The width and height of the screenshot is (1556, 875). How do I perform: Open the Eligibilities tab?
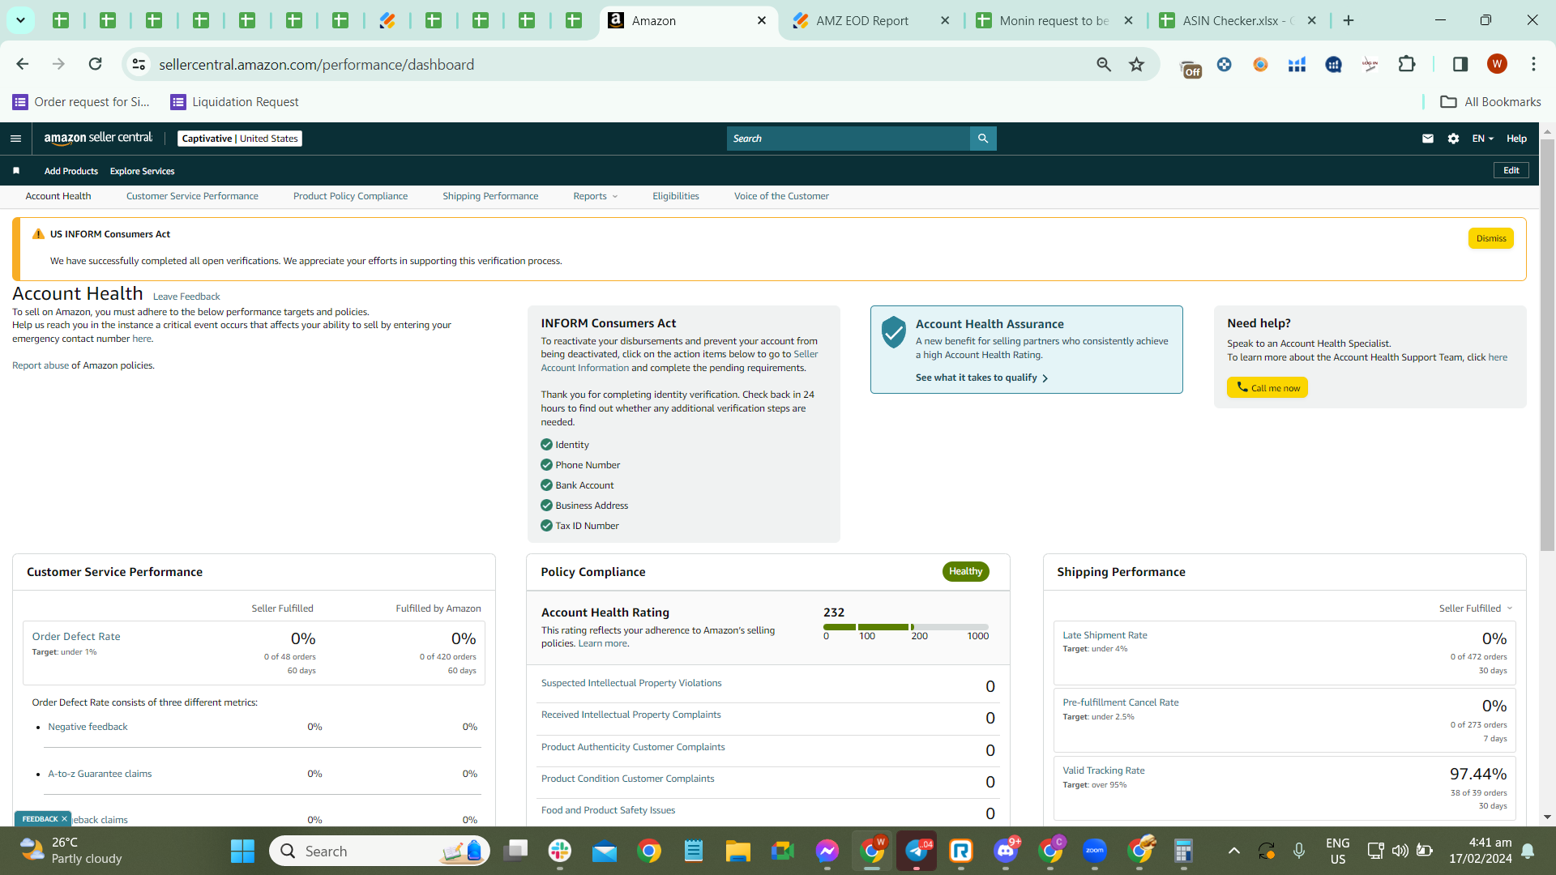(x=676, y=196)
